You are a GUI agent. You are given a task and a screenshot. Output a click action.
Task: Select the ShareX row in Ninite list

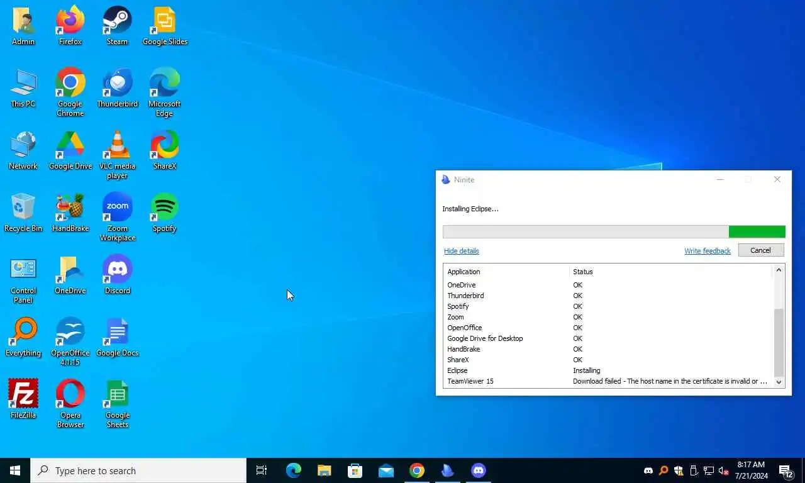(608, 360)
